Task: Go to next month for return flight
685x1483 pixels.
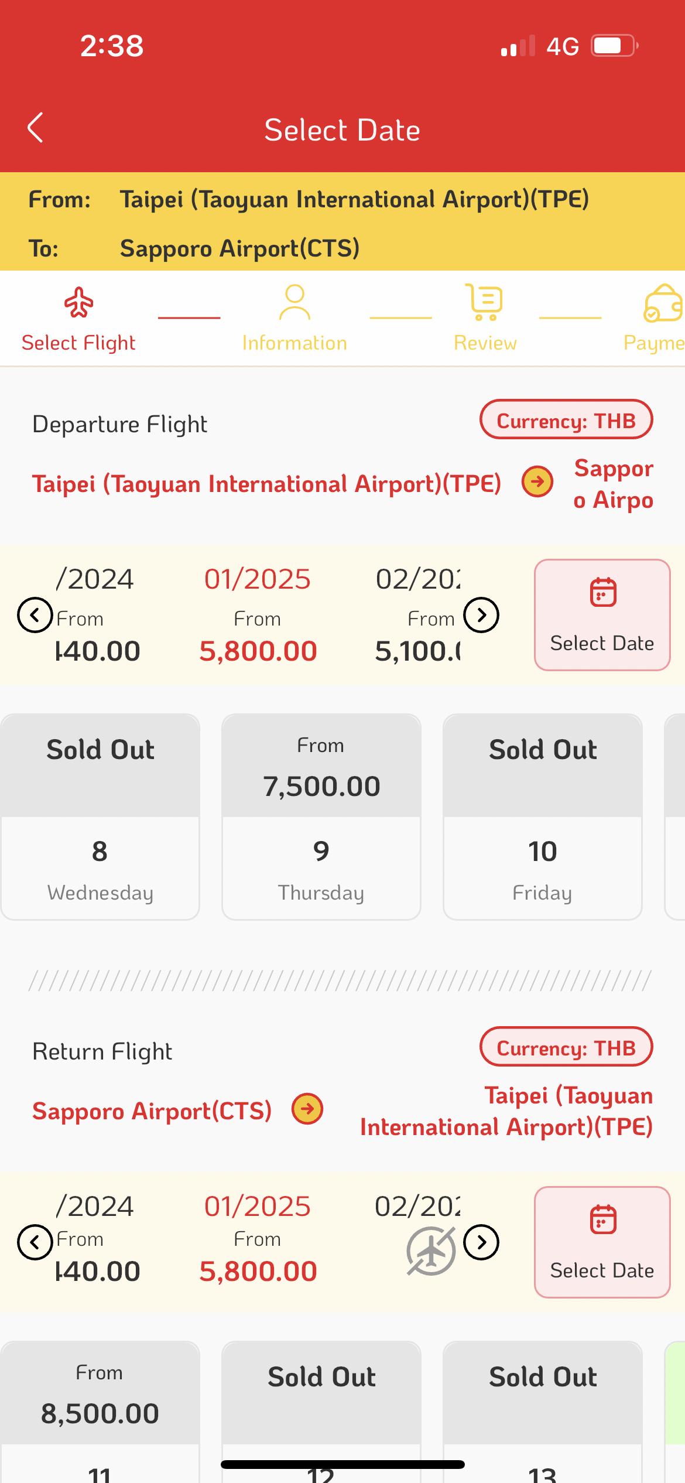Action: point(481,1242)
